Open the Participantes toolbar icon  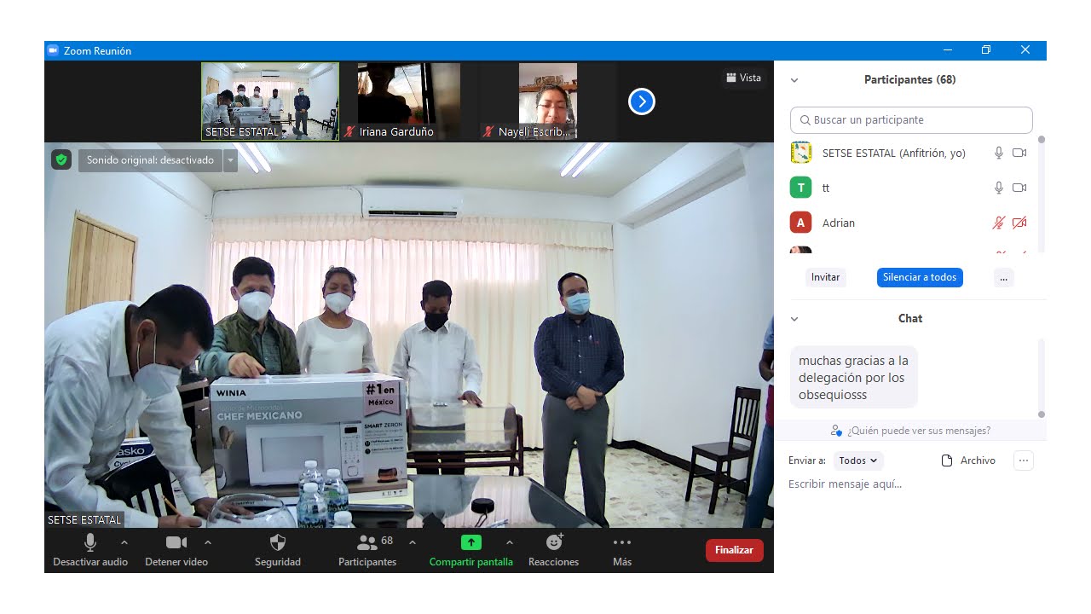coord(367,543)
